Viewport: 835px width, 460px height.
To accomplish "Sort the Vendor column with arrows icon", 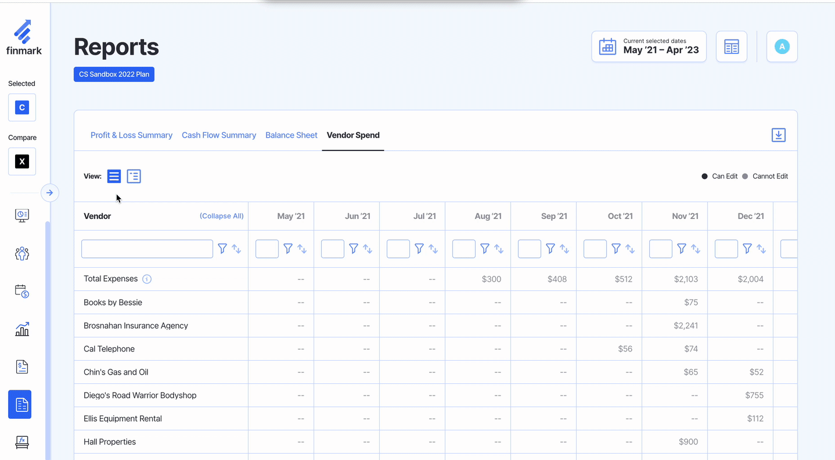I will [x=236, y=249].
